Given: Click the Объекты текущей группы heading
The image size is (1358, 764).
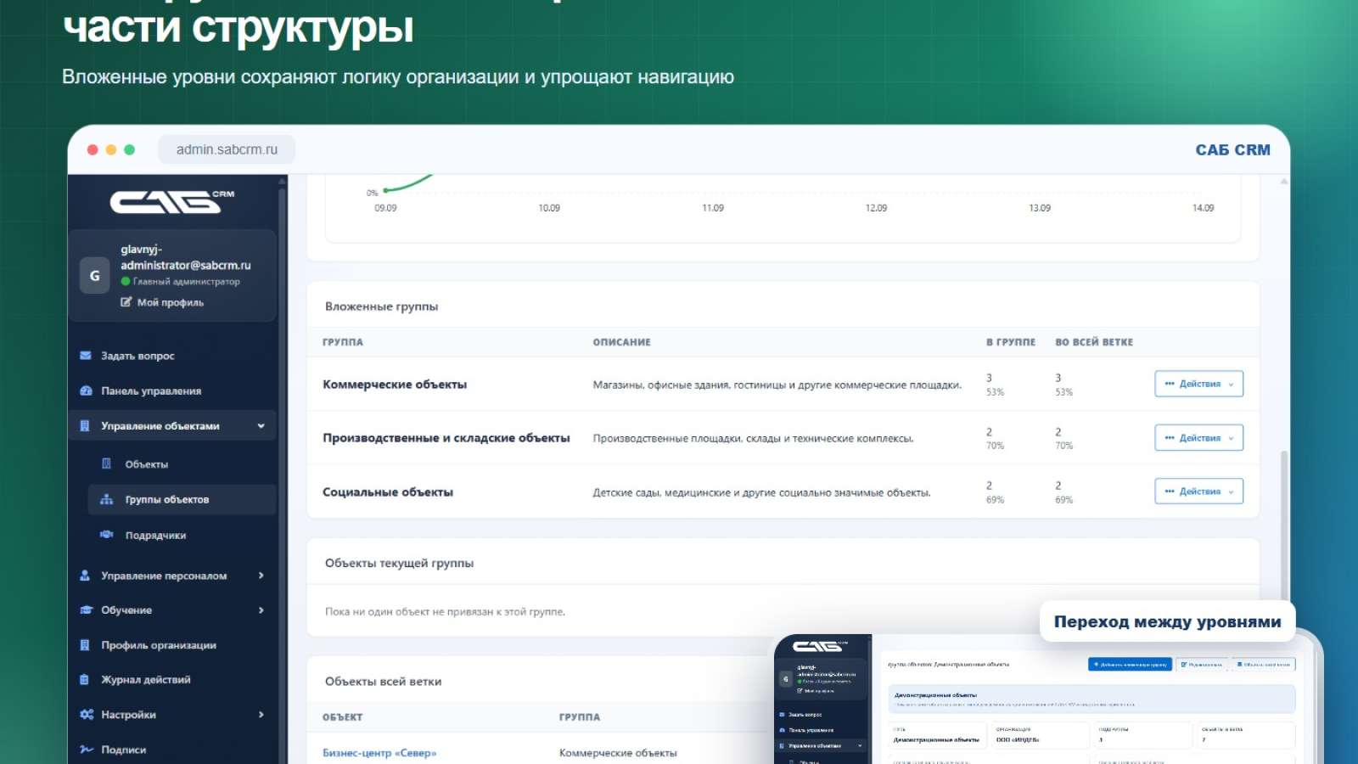Looking at the screenshot, I should tap(399, 563).
